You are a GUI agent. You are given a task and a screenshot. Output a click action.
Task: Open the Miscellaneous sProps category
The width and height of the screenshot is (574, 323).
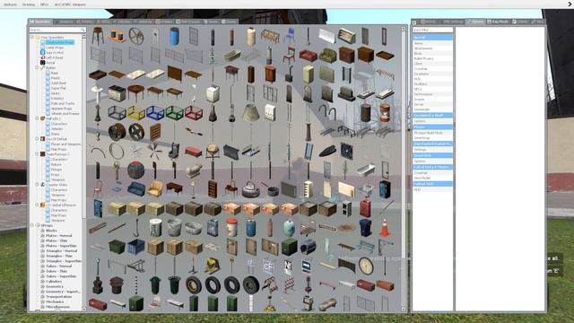(x=57, y=307)
